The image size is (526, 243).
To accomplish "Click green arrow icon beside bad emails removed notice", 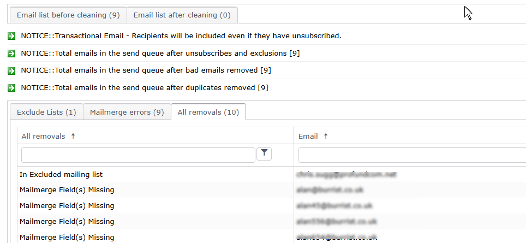I will (x=11, y=70).
